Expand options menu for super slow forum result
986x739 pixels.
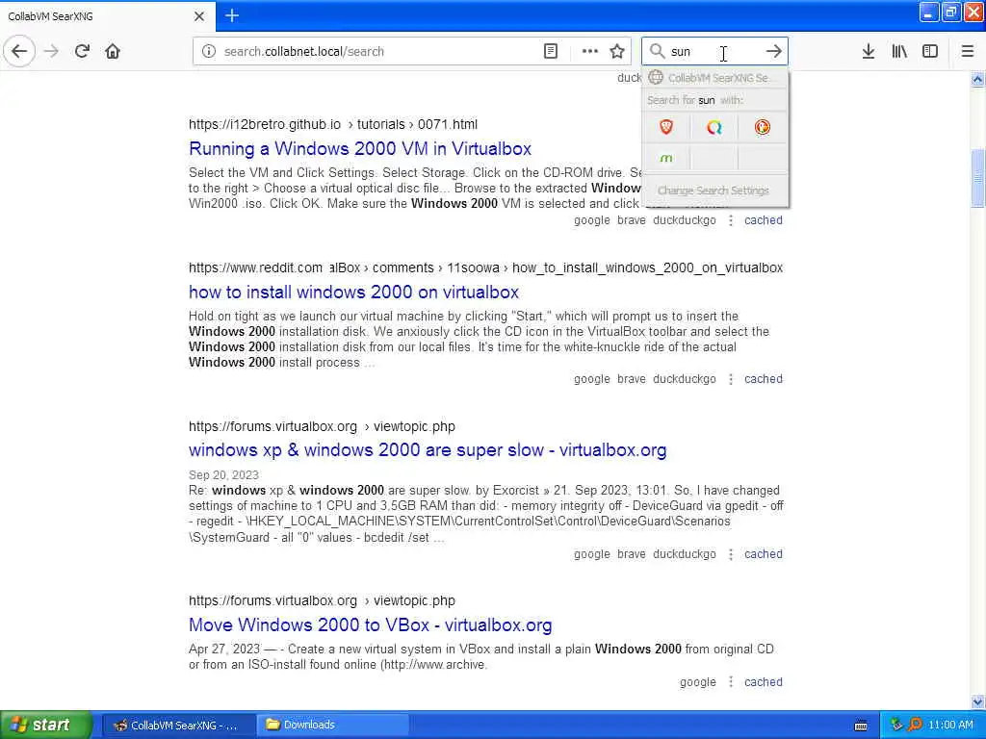[x=731, y=554]
